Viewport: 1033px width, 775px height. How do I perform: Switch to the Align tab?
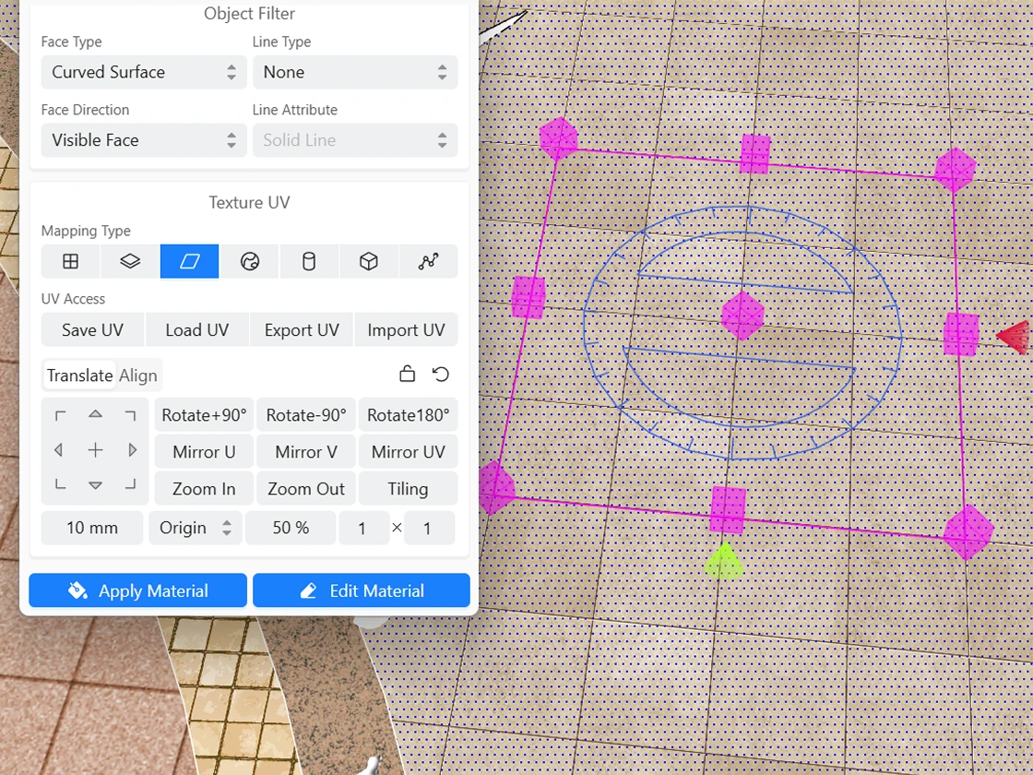point(138,376)
